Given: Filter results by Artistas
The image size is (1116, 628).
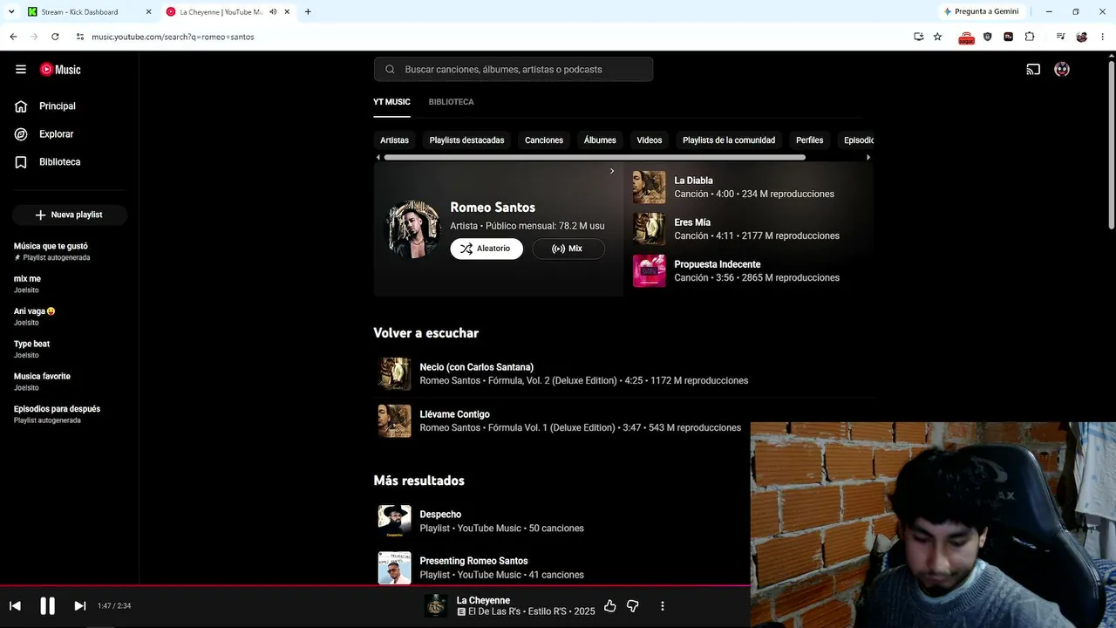Looking at the screenshot, I should click(394, 140).
